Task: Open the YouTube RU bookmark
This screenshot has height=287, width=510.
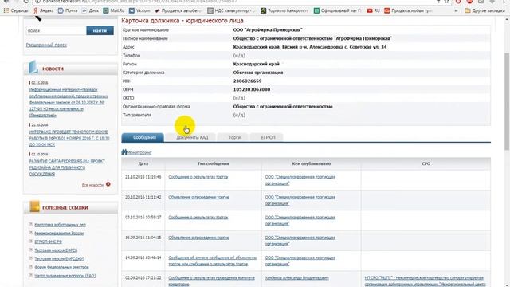Action: coord(374,10)
